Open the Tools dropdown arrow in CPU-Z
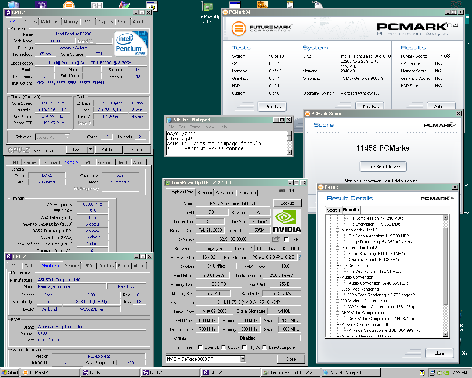This screenshot has height=378, width=472. [x=91, y=150]
